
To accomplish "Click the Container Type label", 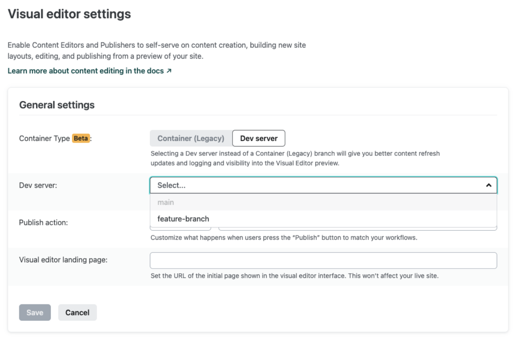I will click(44, 139).
